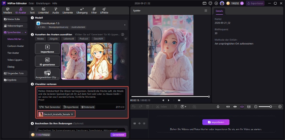Open the Filter tab
285x140 pixels.
point(94,11)
